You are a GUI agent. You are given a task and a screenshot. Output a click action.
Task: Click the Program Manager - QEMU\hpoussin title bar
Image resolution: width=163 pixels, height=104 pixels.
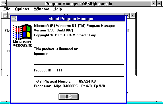(79, 4)
